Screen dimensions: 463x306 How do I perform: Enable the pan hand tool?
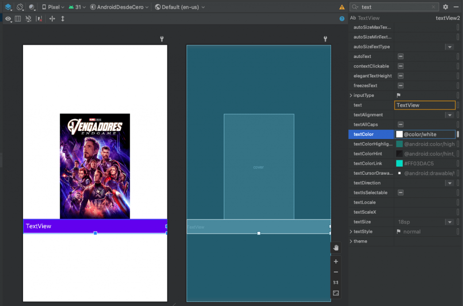(x=336, y=248)
